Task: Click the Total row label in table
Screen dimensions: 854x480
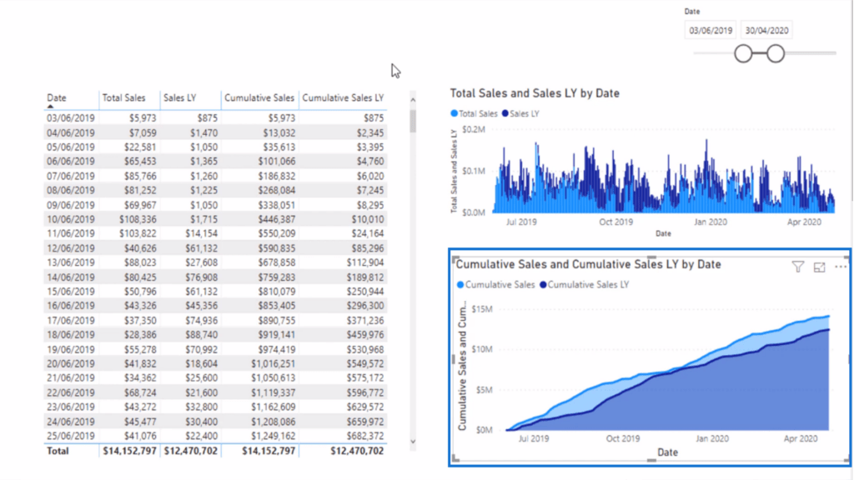Action: point(58,451)
